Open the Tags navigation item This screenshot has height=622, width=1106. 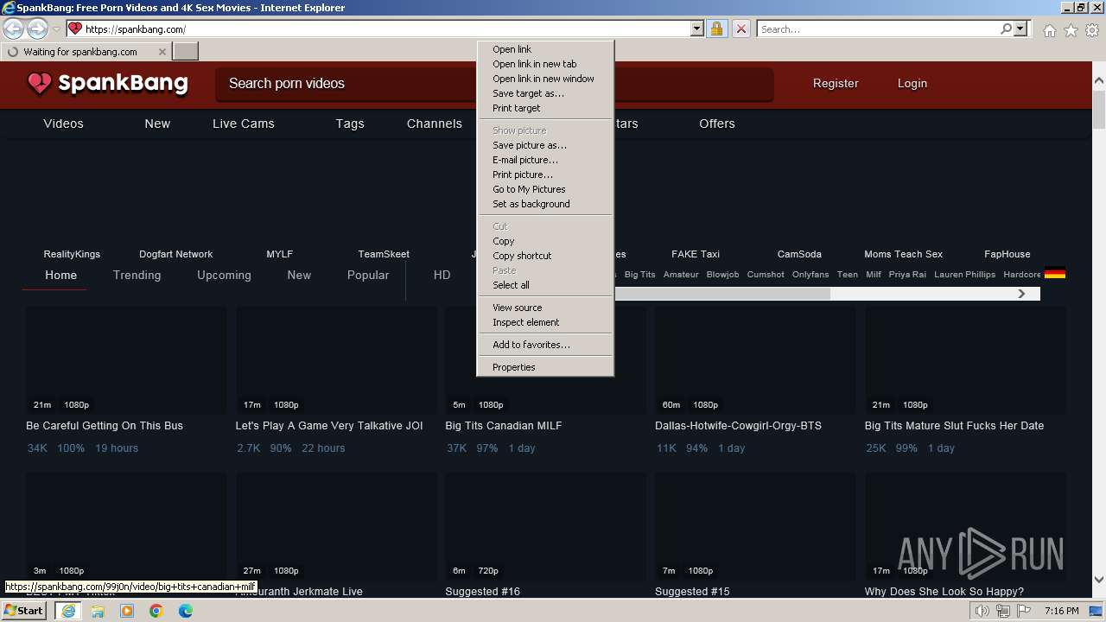(x=350, y=124)
